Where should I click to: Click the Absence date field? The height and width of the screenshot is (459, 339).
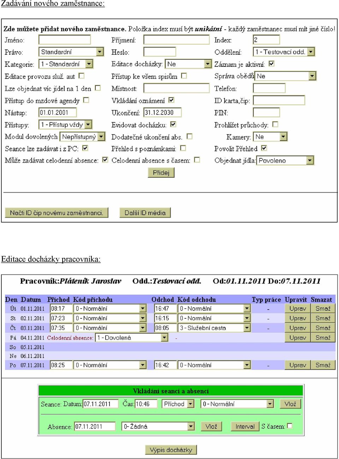[x=95, y=426]
